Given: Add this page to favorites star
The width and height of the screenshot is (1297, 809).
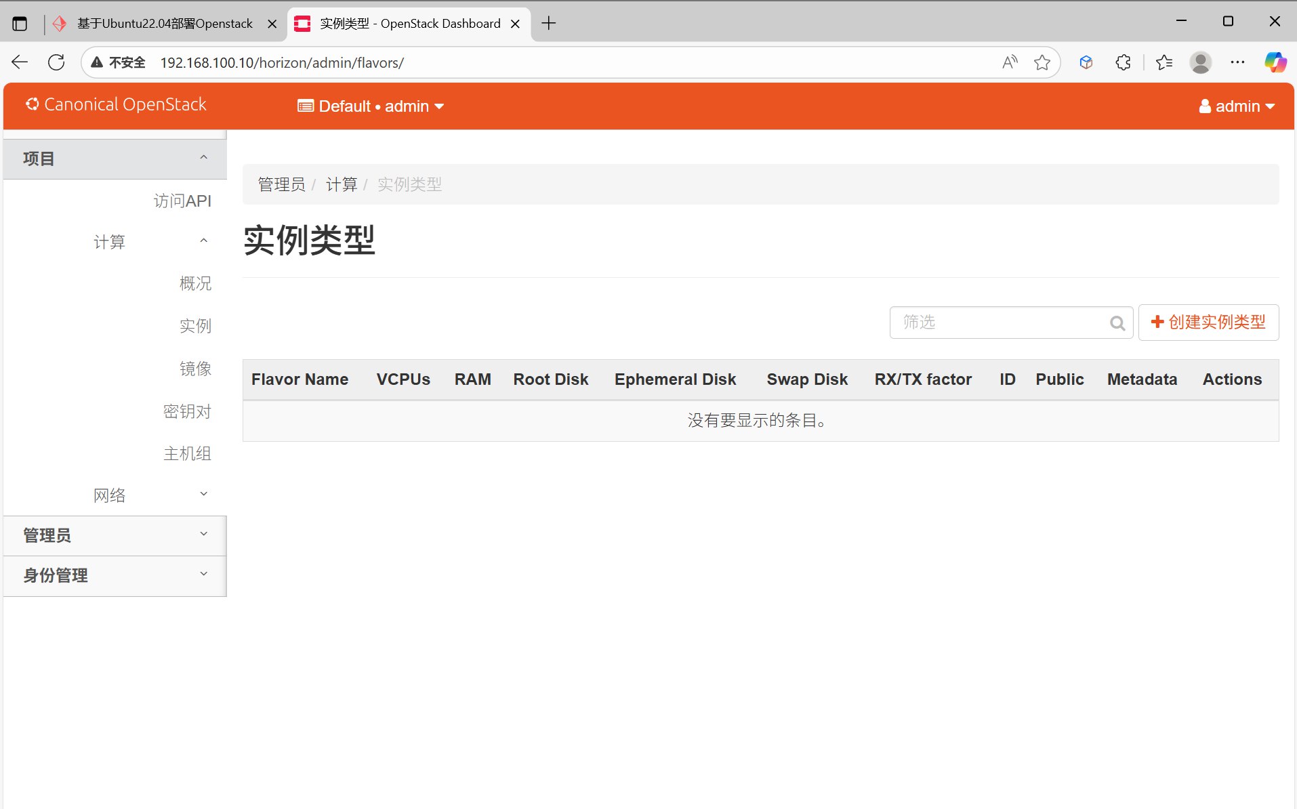Looking at the screenshot, I should pyautogui.click(x=1042, y=62).
